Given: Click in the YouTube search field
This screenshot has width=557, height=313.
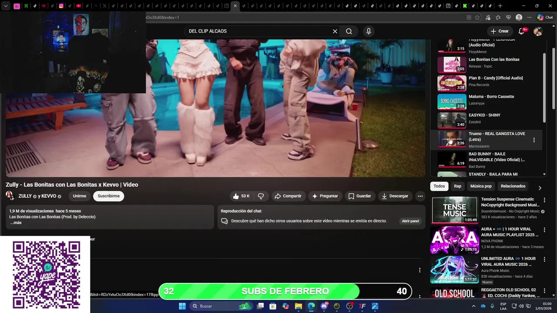Looking at the screenshot, I should pos(259,31).
